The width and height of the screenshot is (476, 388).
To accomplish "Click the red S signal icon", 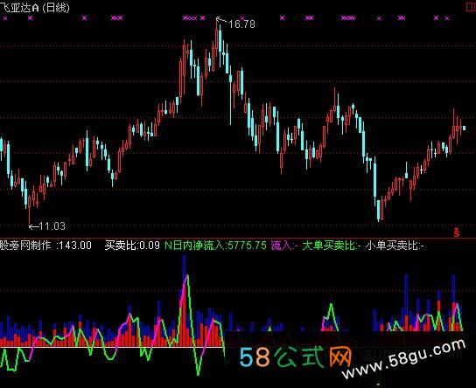I will (456, 232).
